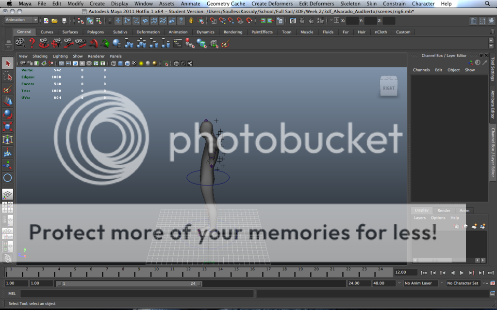Image resolution: width=497 pixels, height=310 pixels.
Task: Toggle wireframe display in panel toolbar
Action: coord(113,63)
